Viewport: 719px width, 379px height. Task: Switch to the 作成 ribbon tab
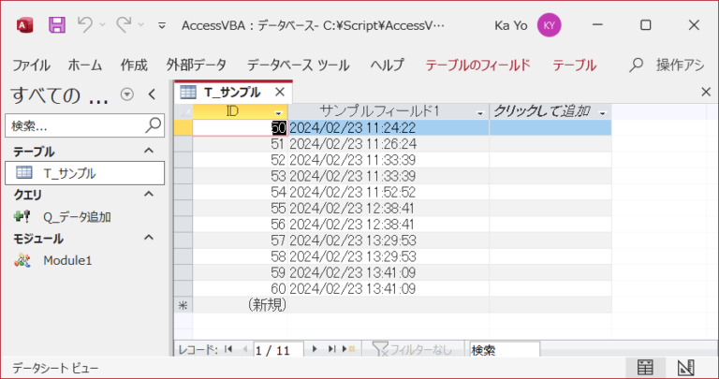tap(134, 66)
